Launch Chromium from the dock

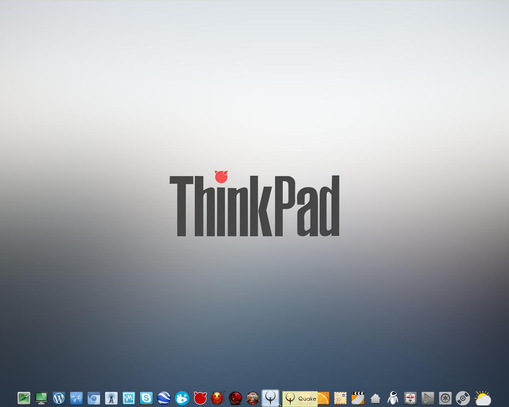click(x=94, y=398)
